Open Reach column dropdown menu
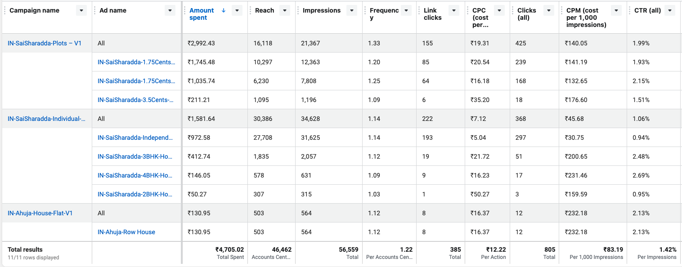682x267 pixels. (285, 10)
